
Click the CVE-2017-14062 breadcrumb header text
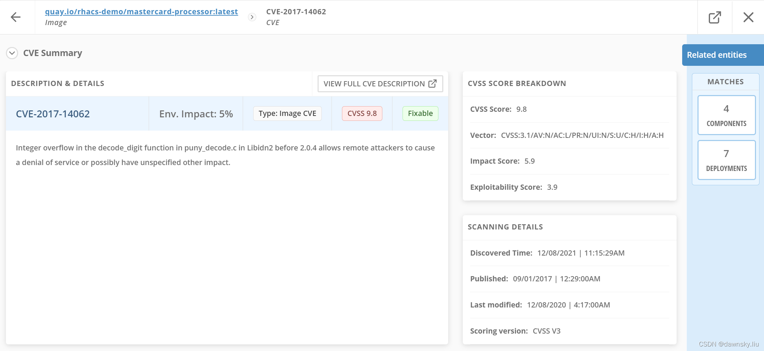coord(296,11)
